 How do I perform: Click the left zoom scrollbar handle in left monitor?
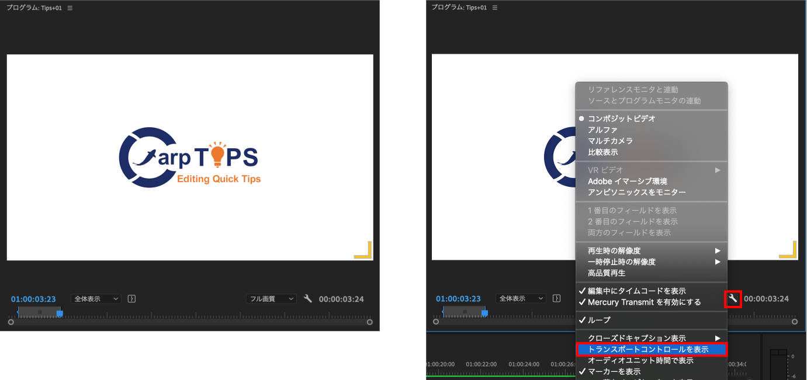click(x=11, y=322)
